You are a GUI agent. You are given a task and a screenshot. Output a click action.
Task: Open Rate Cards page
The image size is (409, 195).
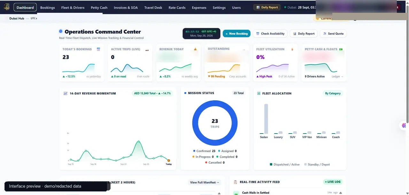coord(177,7)
